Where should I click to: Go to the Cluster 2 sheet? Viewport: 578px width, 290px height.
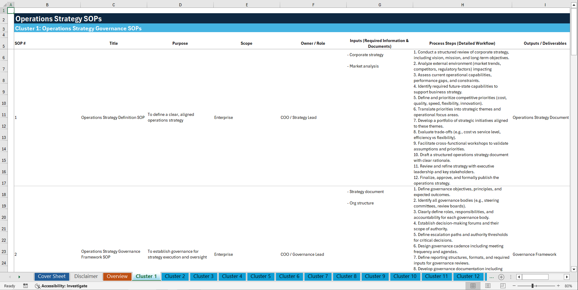point(175,276)
